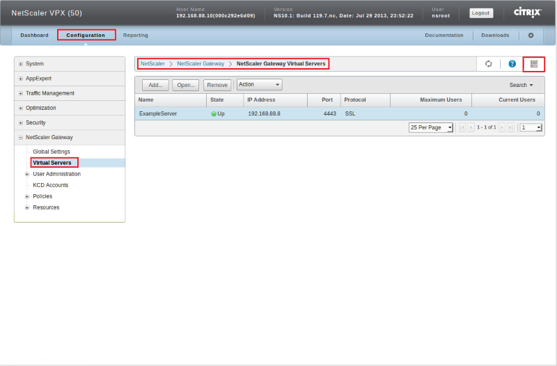Go to last page pager icon

coord(511,127)
